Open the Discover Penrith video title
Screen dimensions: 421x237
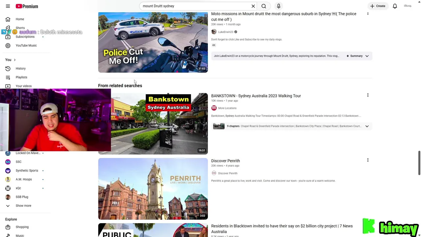coord(225,161)
